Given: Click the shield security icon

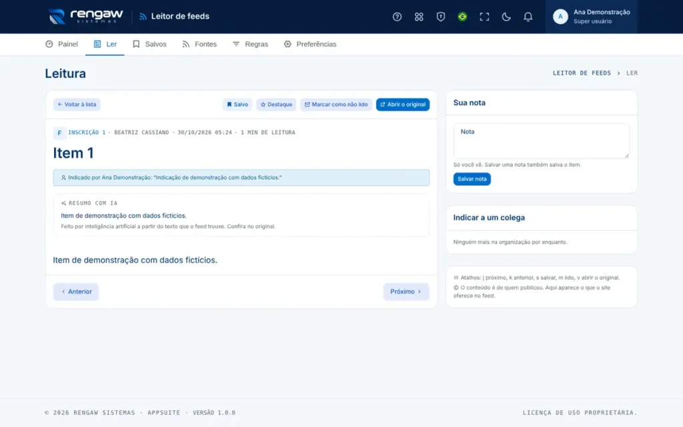Looking at the screenshot, I should (x=440, y=17).
